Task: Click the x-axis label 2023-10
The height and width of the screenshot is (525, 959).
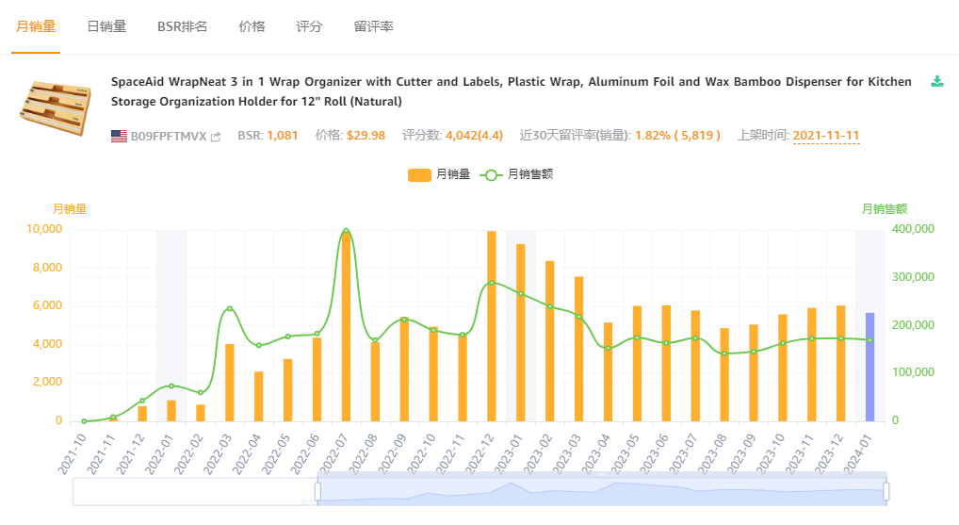Action: [x=771, y=453]
